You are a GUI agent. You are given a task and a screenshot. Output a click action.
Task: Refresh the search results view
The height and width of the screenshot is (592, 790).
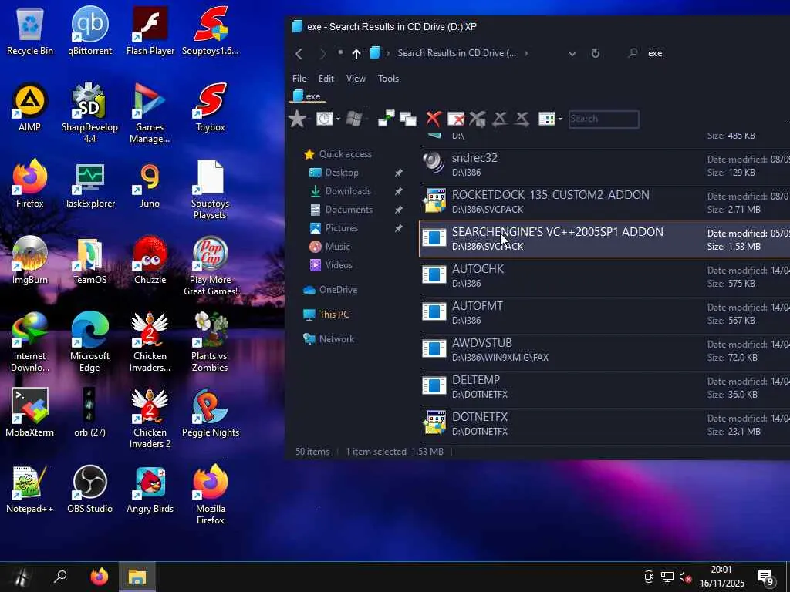pos(596,53)
